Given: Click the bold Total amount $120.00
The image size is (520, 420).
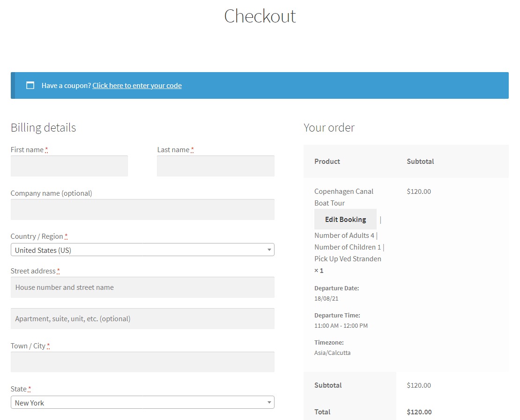Looking at the screenshot, I should click(419, 412).
